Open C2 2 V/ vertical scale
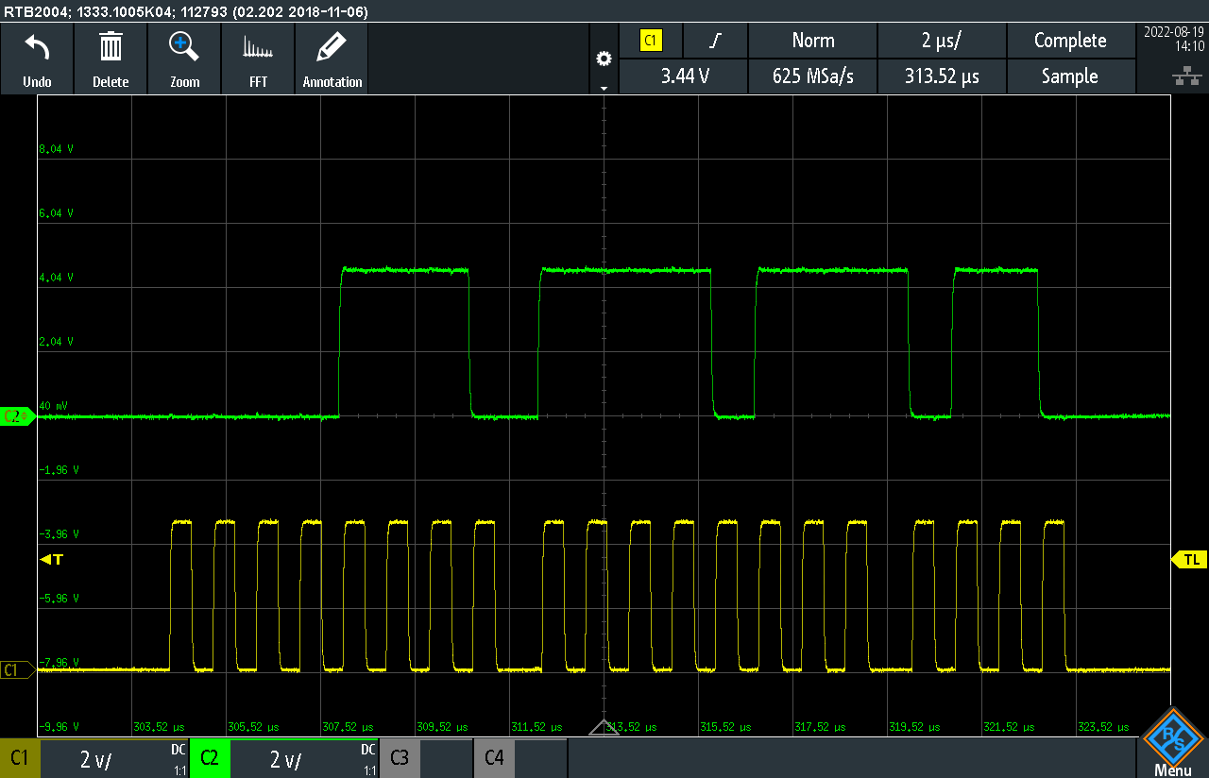This screenshot has width=1209, height=778. tap(303, 758)
